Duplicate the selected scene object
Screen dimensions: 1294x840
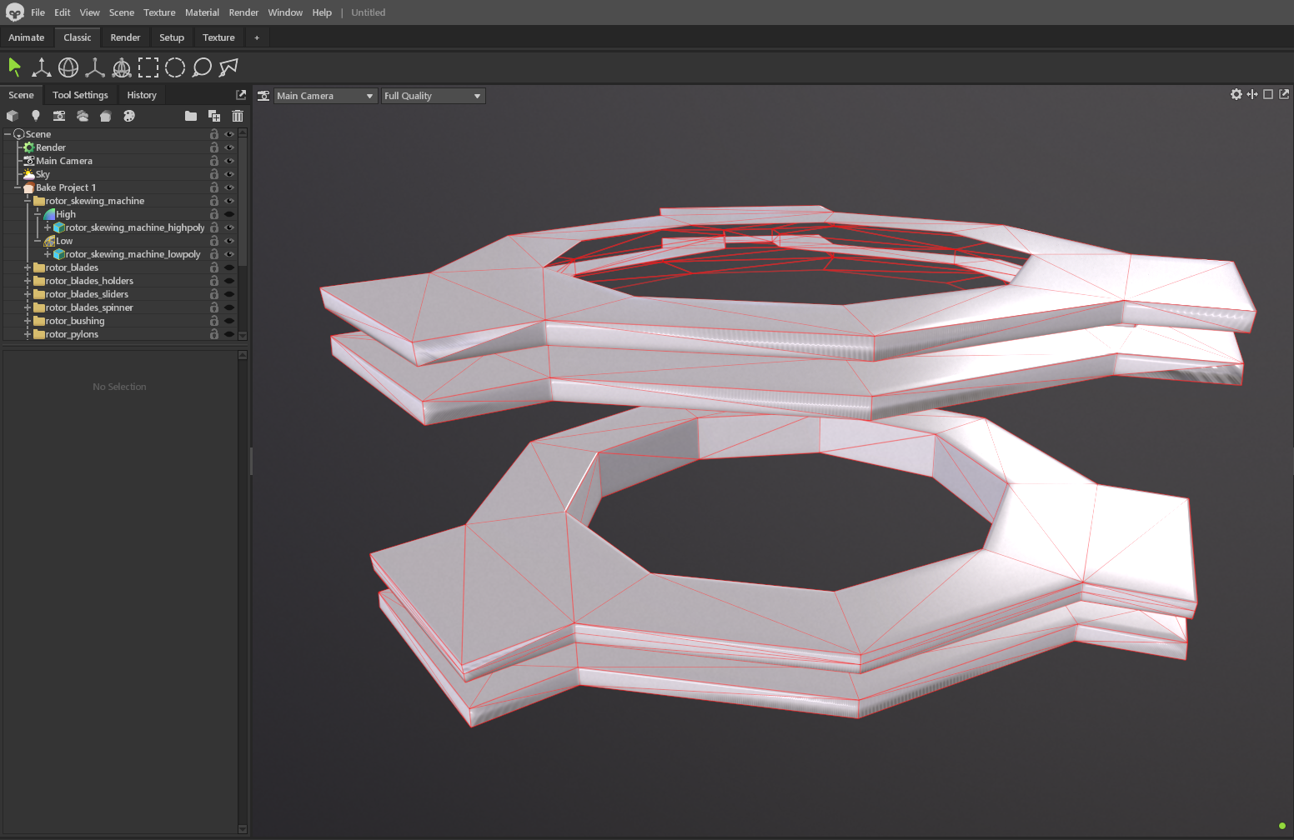(214, 116)
